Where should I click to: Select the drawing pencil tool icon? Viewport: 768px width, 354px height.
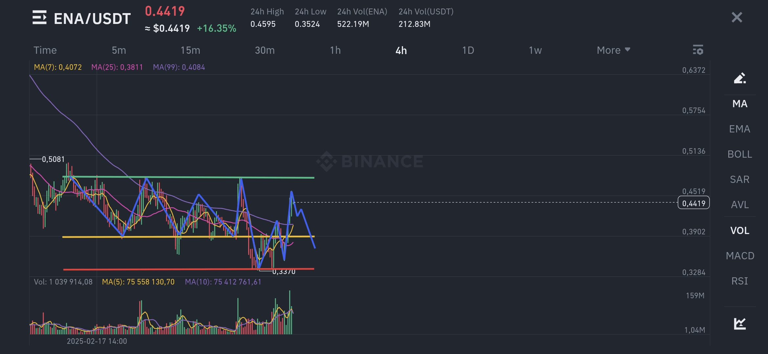[x=740, y=78]
